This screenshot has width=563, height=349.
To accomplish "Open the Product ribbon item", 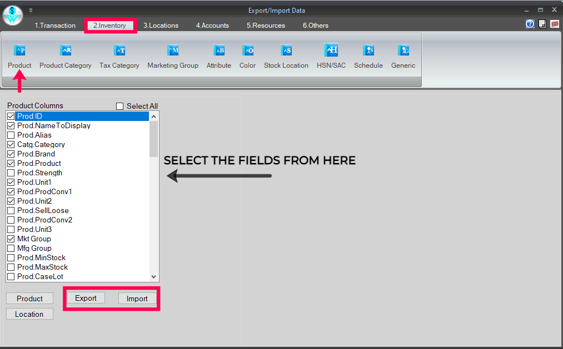I will (19, 56).
